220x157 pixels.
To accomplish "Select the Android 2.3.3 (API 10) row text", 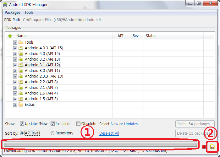I will pos(44,76).
